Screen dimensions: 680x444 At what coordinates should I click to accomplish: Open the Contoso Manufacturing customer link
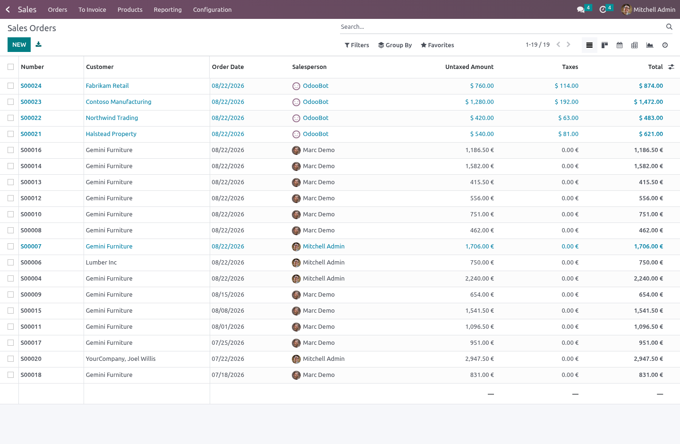click(x=119, y=102)
